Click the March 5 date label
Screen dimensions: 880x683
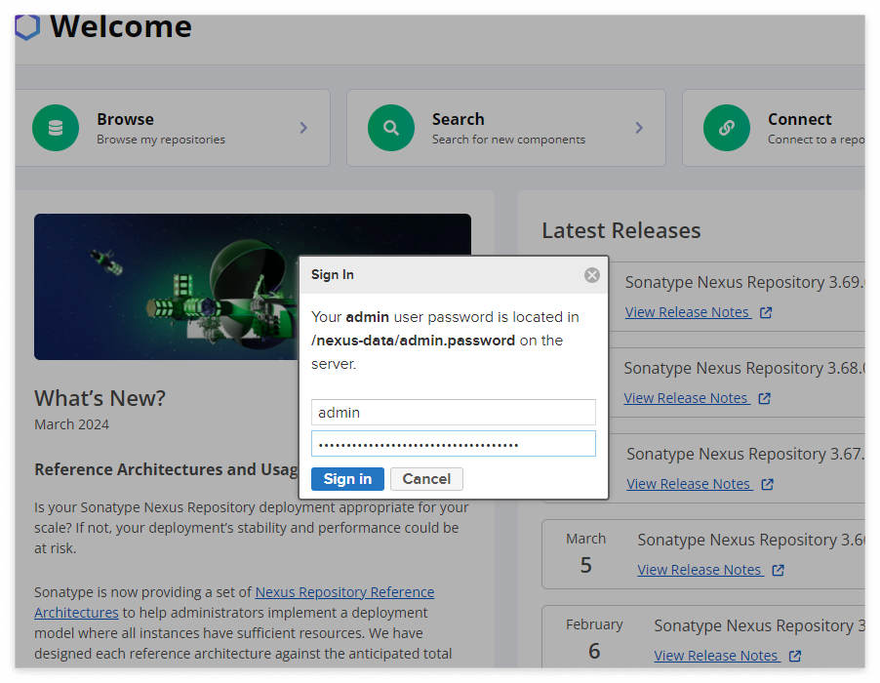coord(586,553)
